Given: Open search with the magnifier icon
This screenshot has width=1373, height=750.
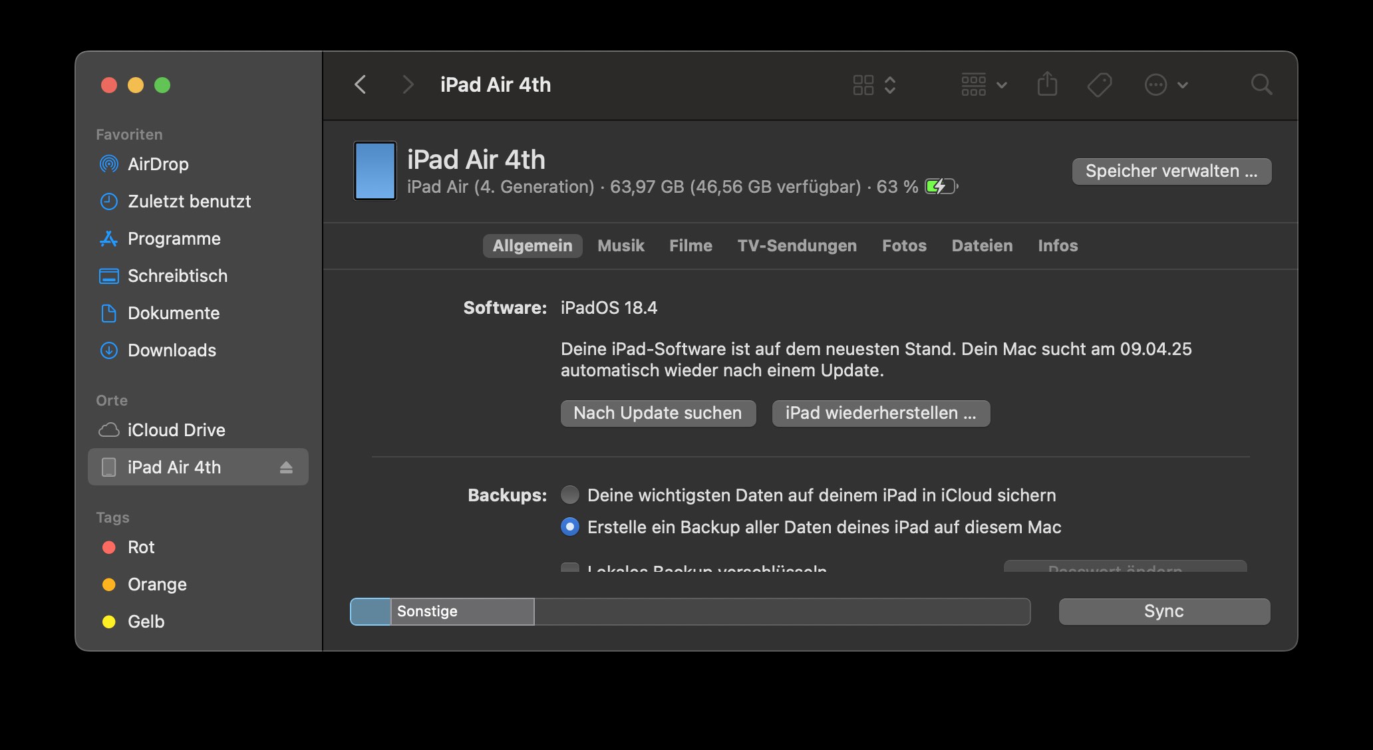Looking at the screenshot, I should (1261, 85).
